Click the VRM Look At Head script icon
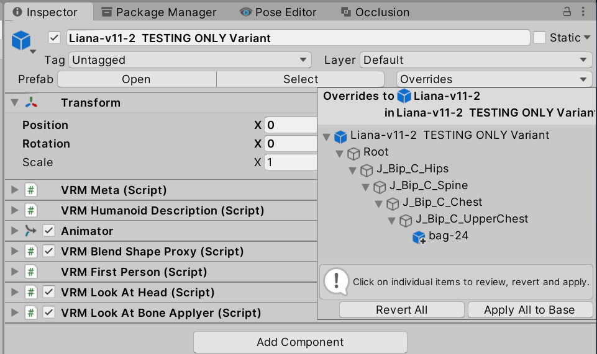The height and width of the screenshot is (354, 597). (31, 293)
